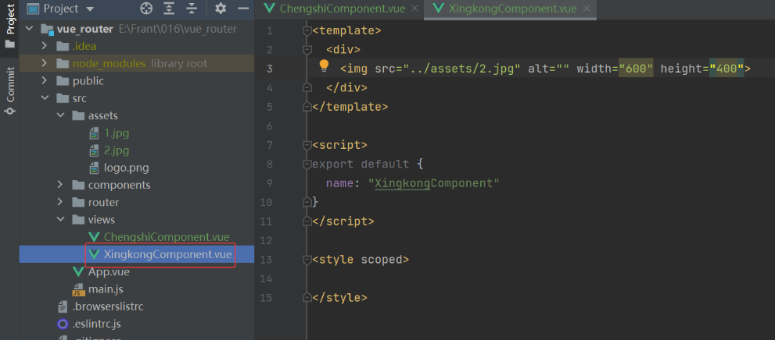Expand the router folder
The height and width of the screenshot is (340, 775).
tap(59, 202)
